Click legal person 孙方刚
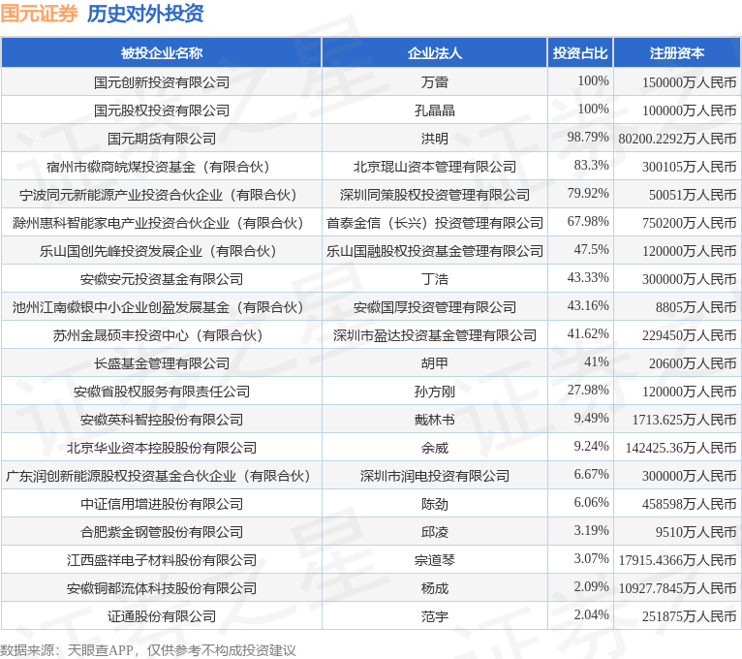Viewport: 742px width, 659px height. click(x=434, y=392)
